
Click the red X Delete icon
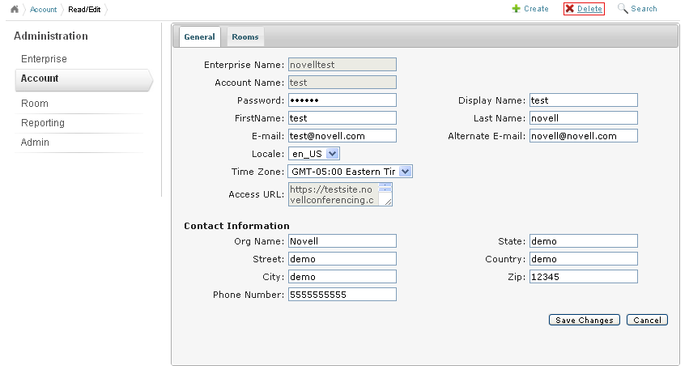click(570, 9)
